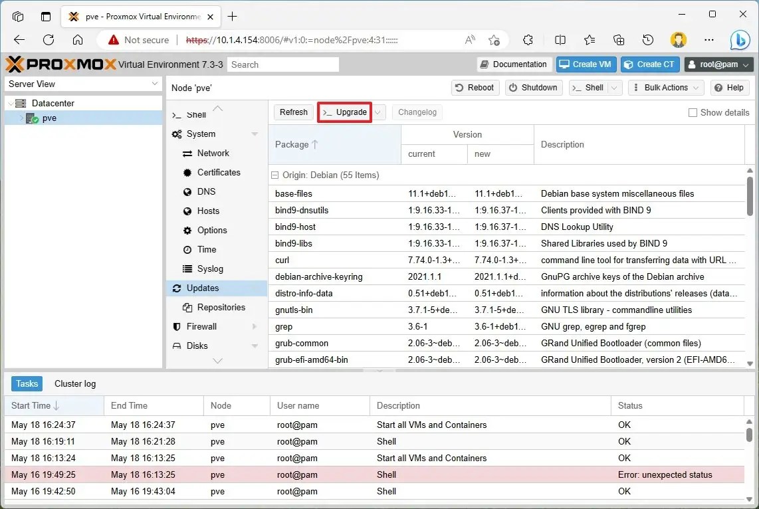This screenshot has height=509, width=759.
Task: Add this page to favorites
Action: pos(494,40)
